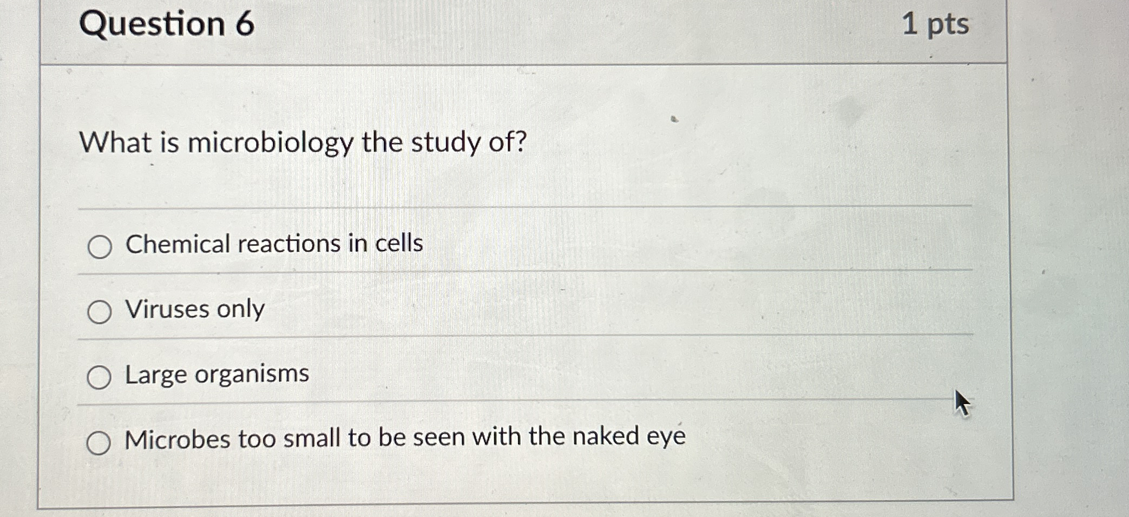Click the Viruses only answer label
Screen dimensions: 1129x517
193,310
